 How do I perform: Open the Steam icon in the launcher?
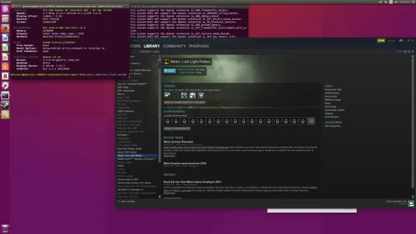point(5,105)
